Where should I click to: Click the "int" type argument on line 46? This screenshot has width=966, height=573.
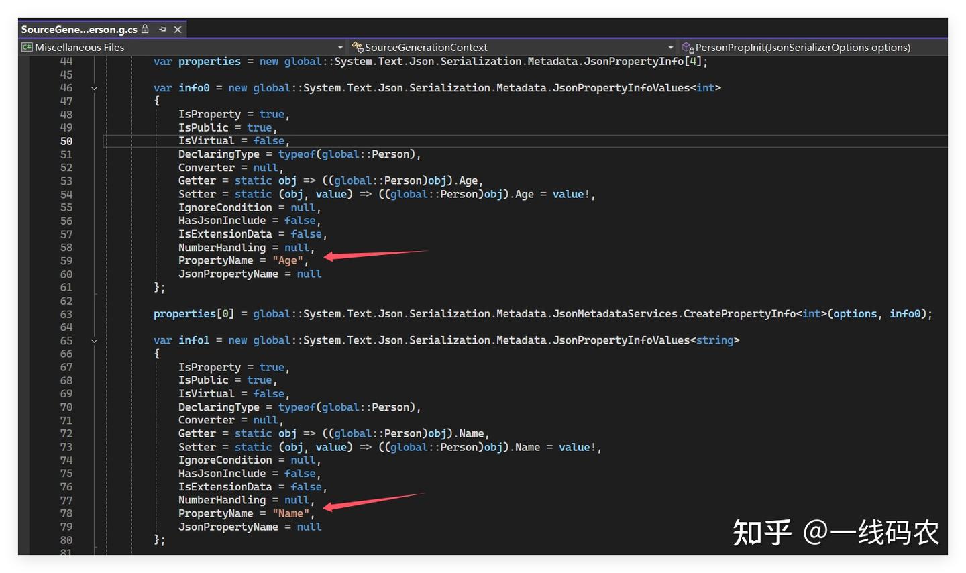(x=706, y=88)
